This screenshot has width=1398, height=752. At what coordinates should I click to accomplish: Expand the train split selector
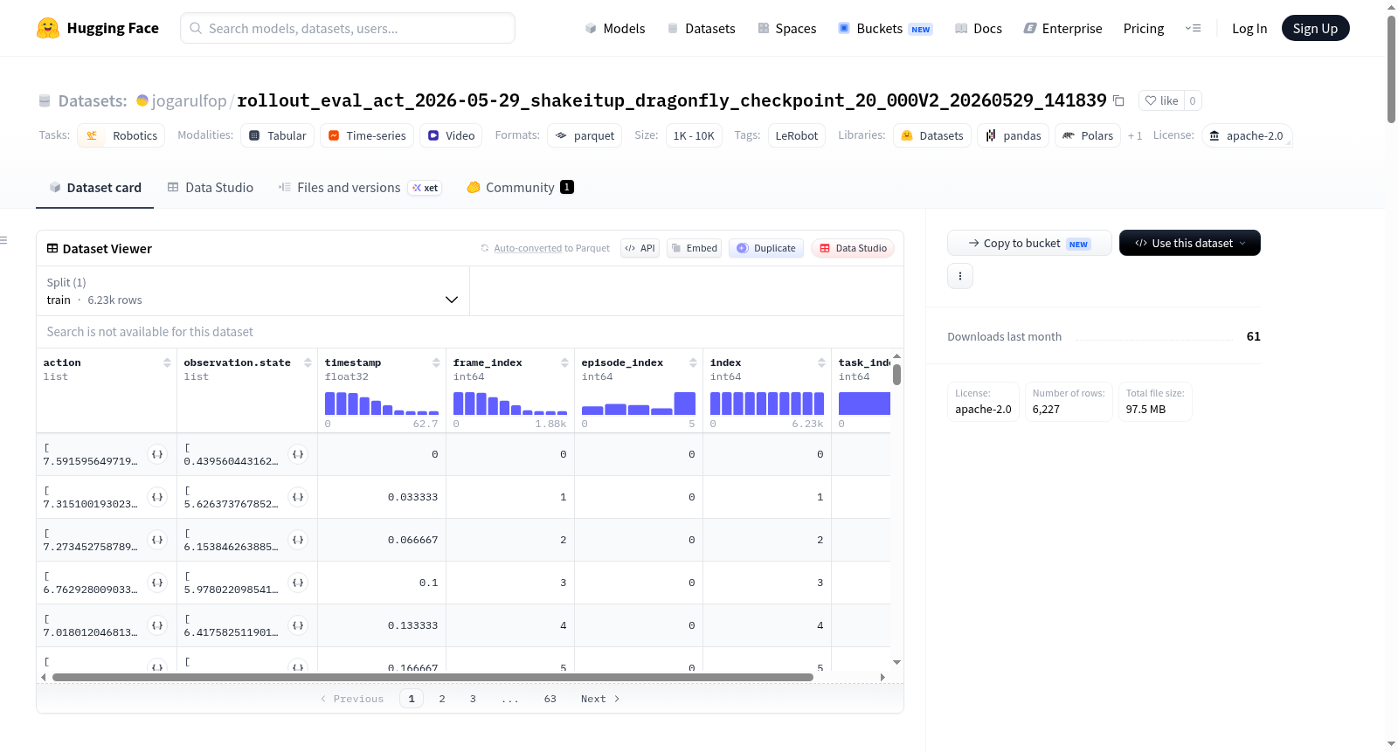pyautogui.click(x=253, y=291)
